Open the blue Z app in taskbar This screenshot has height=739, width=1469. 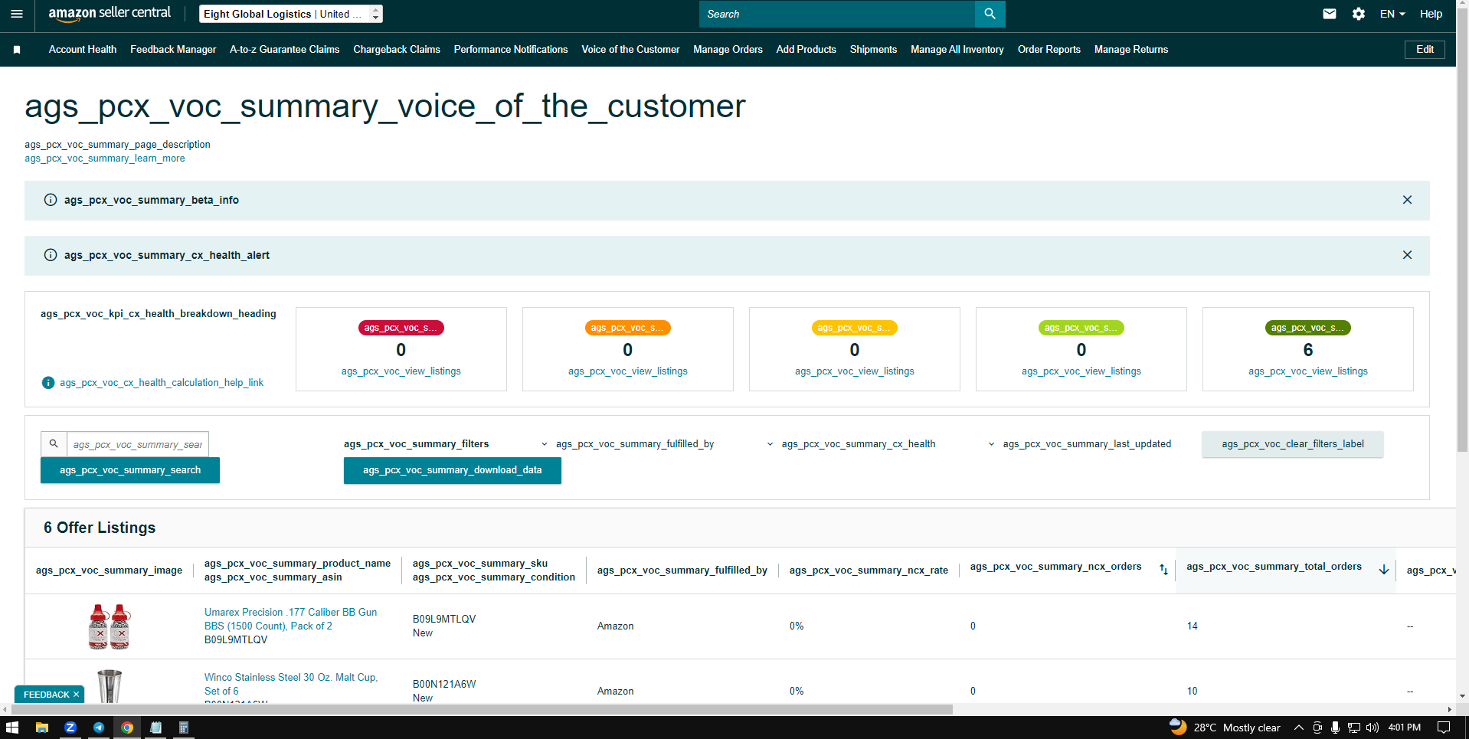tap(70, 728)
